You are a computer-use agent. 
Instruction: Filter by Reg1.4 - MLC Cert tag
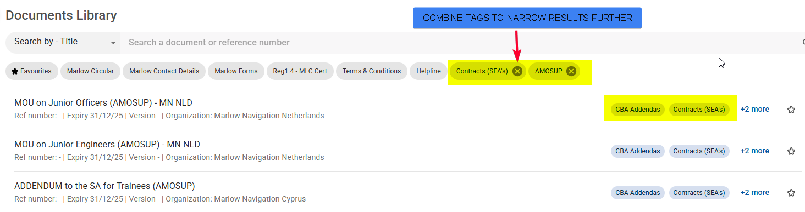pos(300,71)
